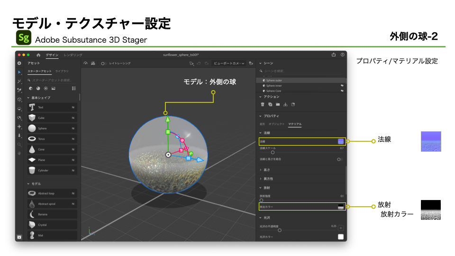The height and width of the screenshot is (256, 455).
Task: Select the dolly down-arrow tool
Action: pyautogui.click(x=19, y=136)
